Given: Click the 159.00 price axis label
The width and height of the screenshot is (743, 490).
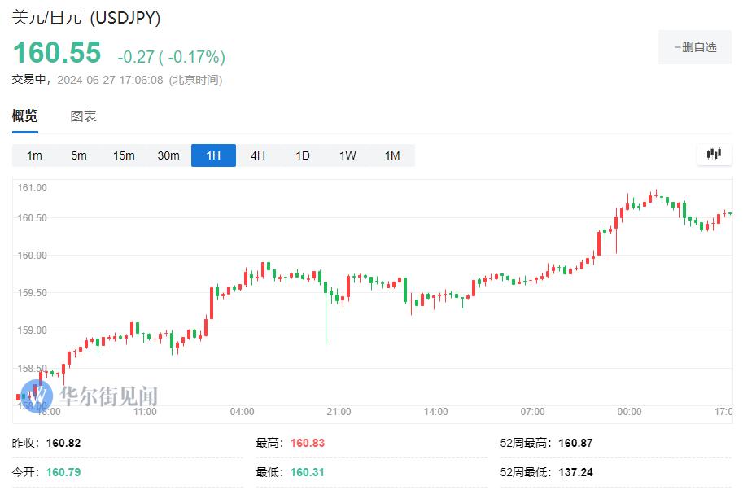Looking at the screenshot, I should pyautogui.click(x=33, y=330).
